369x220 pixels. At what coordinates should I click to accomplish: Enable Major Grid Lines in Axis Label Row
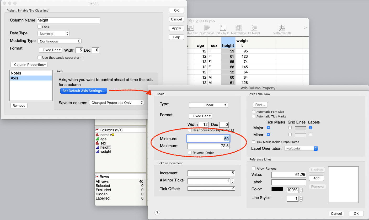290,128
